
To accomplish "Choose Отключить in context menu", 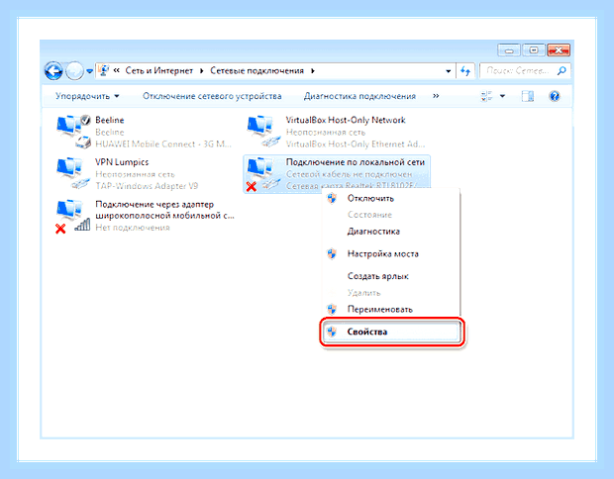I will pyautogui.click(x=391, y=198).
